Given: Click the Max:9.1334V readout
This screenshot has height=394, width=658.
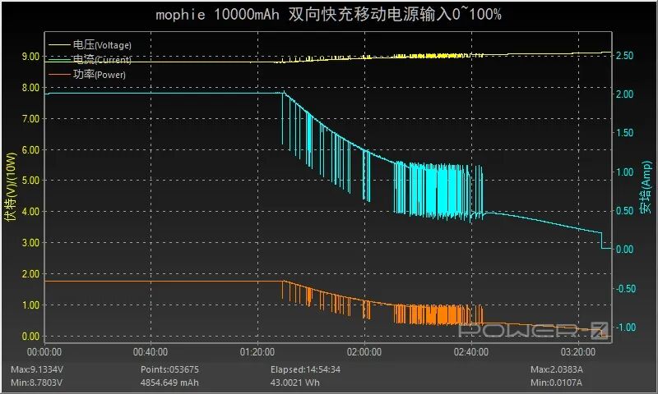Looking at the screenshot, I should (37, 369).
